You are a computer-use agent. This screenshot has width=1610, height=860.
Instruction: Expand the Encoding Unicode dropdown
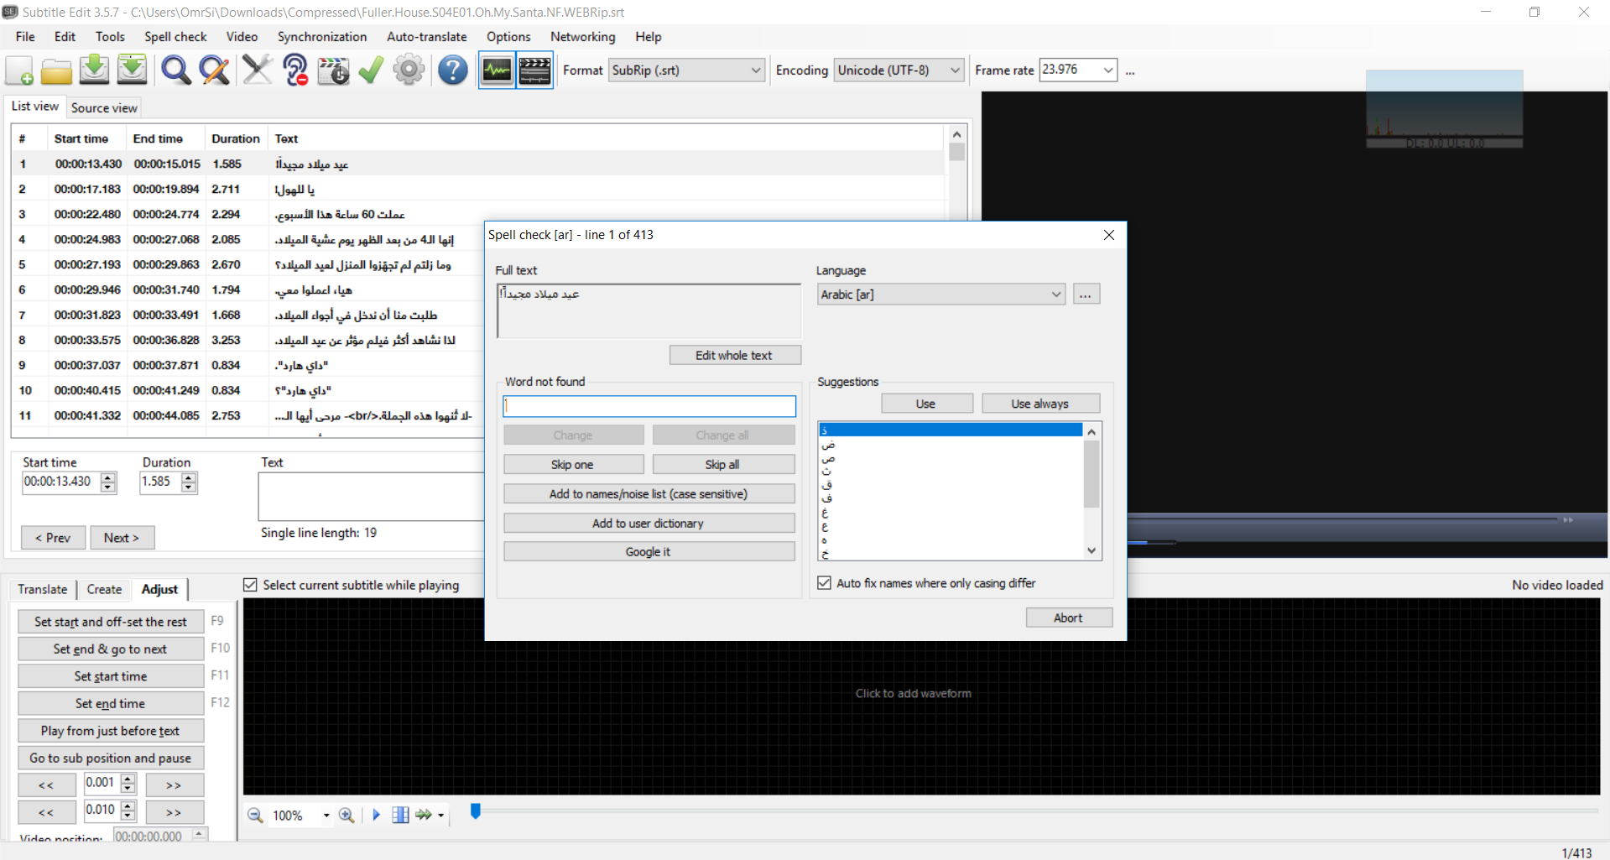point(955,70)
